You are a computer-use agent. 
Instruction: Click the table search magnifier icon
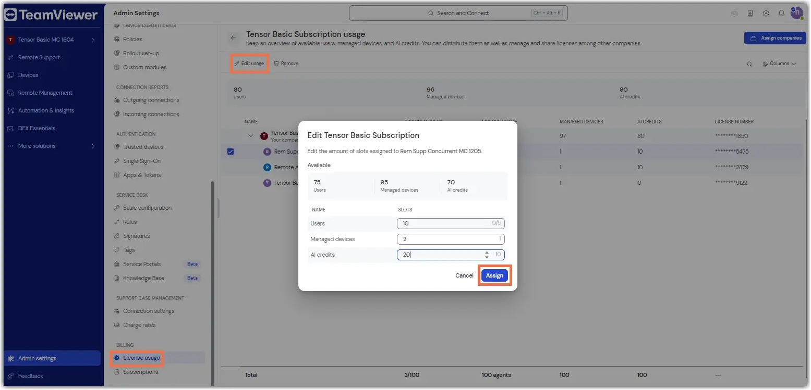[749, 64]
